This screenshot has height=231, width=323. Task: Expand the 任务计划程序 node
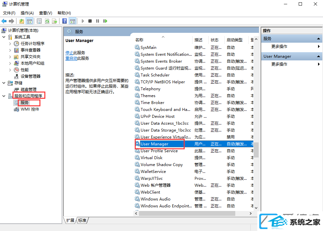pos(10,44)
